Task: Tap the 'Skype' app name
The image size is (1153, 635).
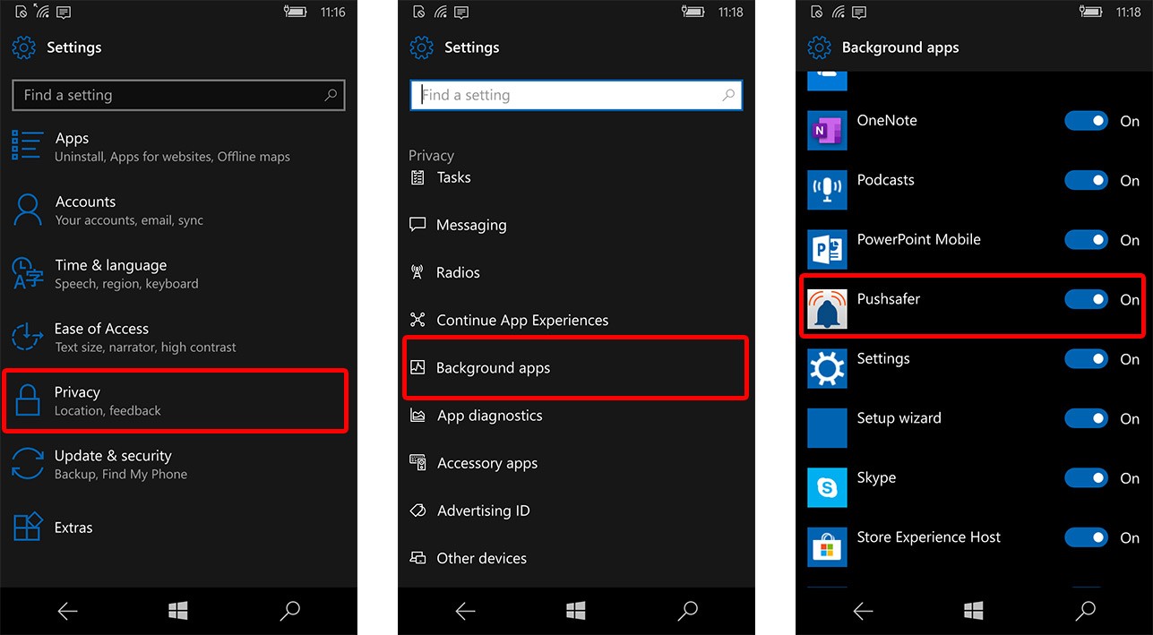Action: pyautogui.click(x=876, y=478)
